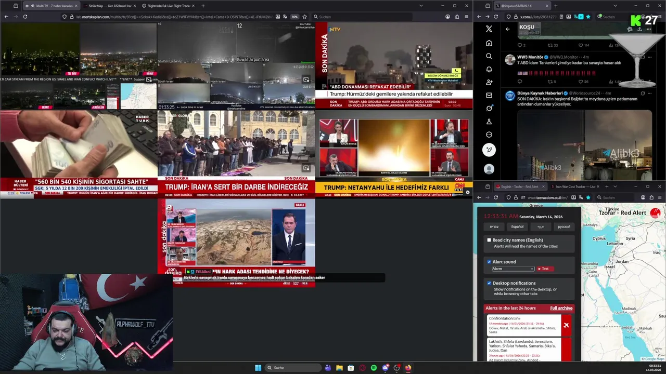
Task: Switch to 'Iran War Cost Tracker' tab
Action: point(575,186)
